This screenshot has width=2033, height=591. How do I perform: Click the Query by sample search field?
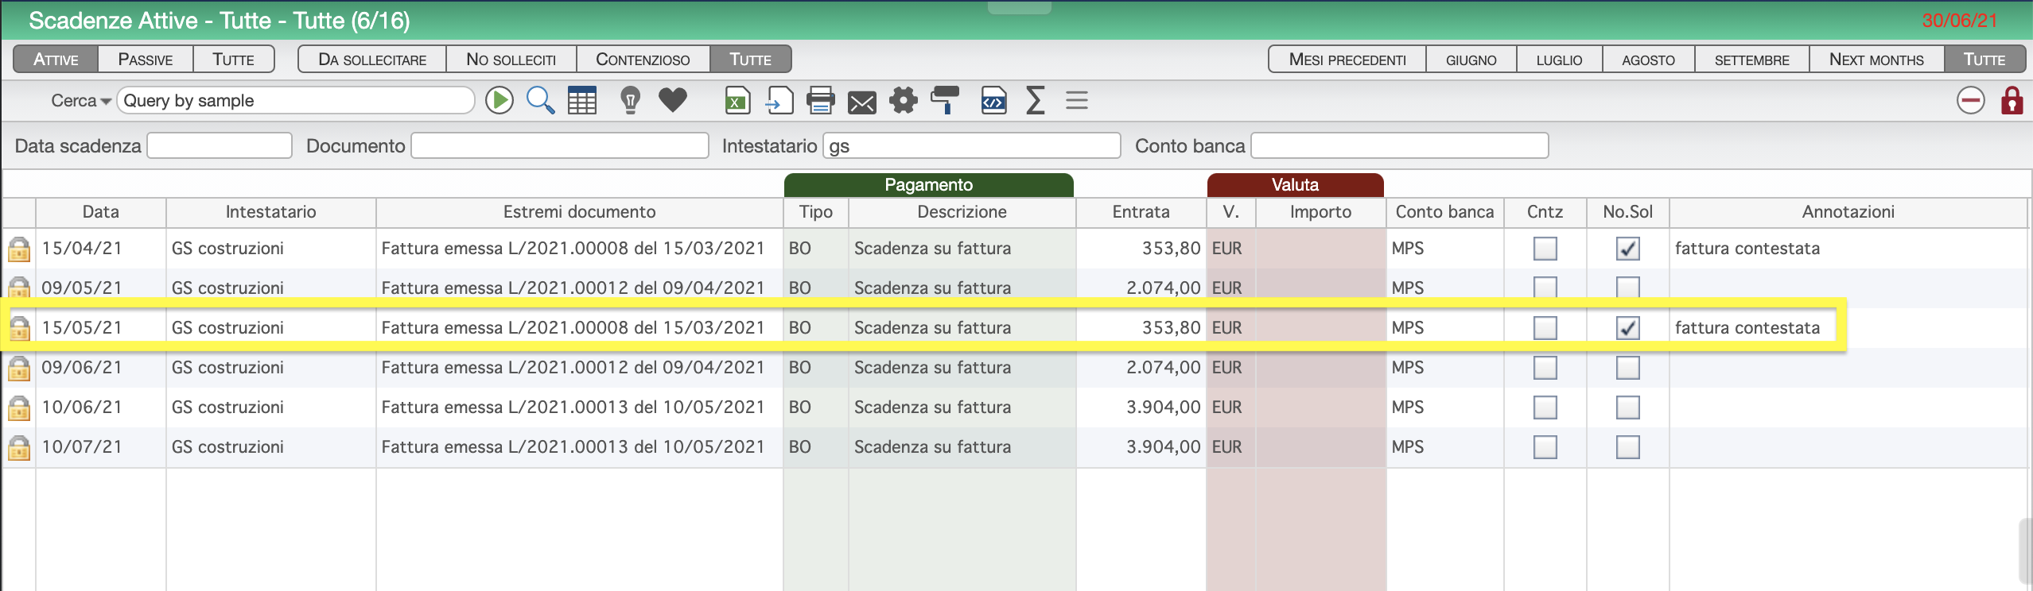point(295,101)
